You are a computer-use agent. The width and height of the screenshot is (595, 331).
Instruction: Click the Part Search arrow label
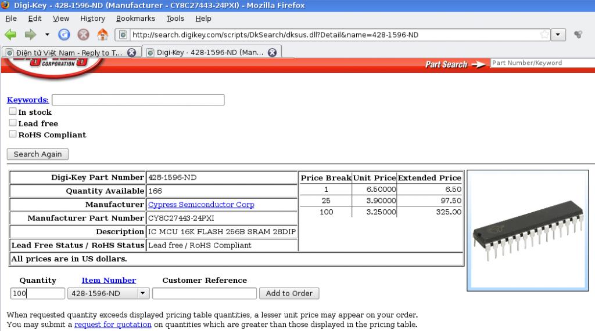pyautogui.click(x=455, y=64)
